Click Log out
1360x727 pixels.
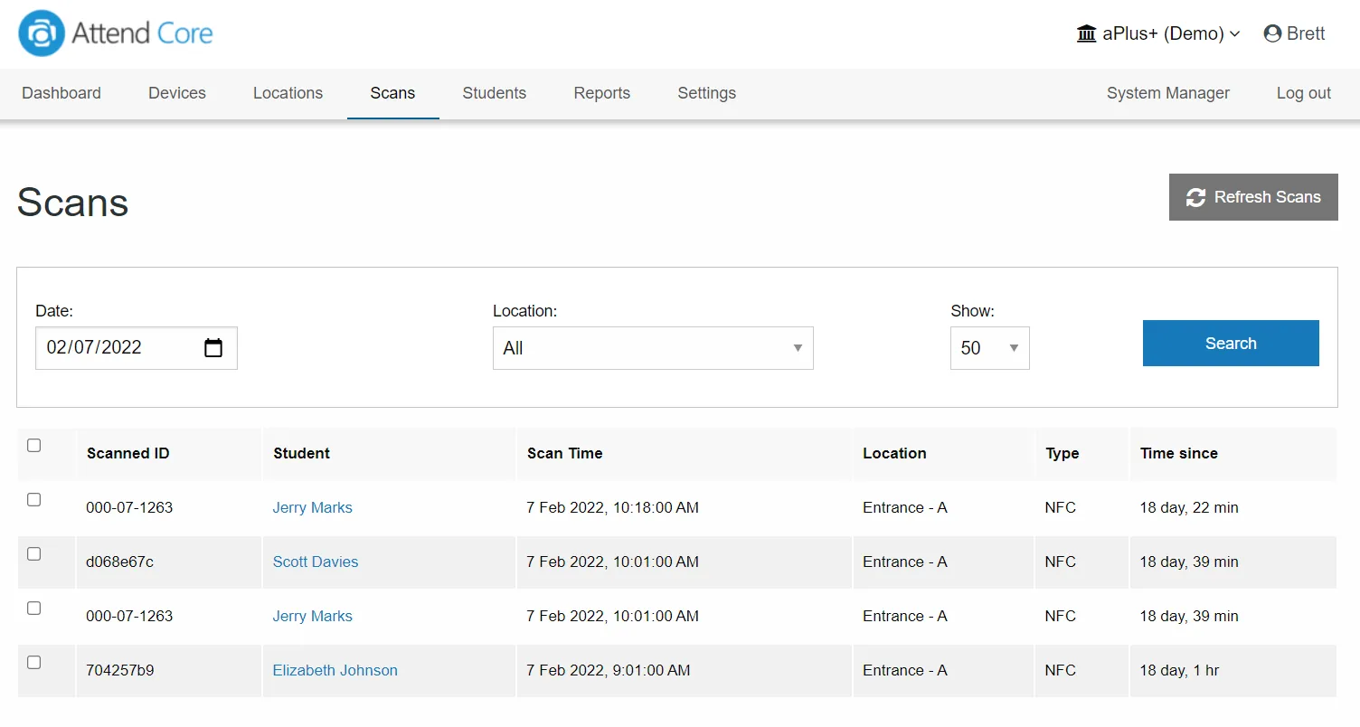pos(1304,93)
